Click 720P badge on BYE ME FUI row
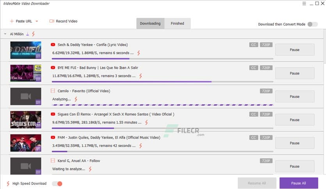 tap(266, 68)
